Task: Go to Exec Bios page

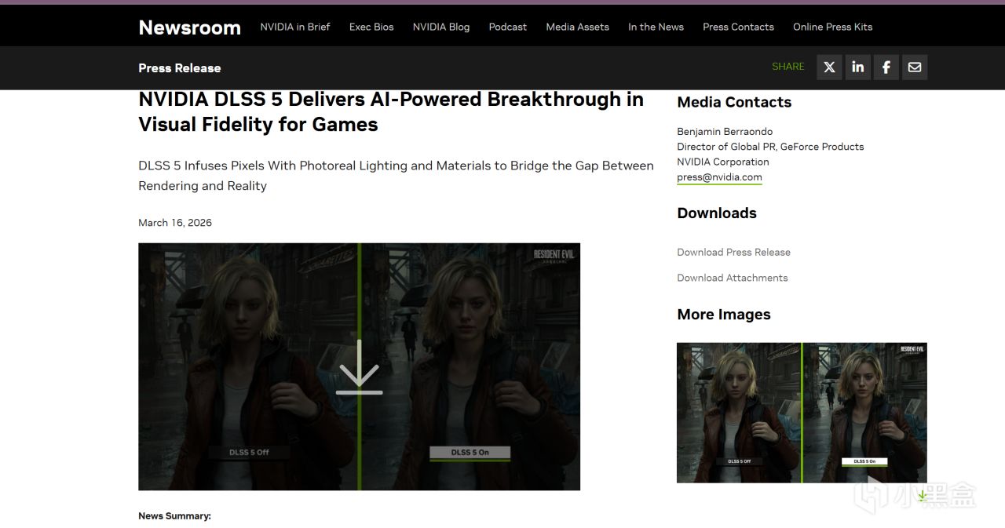Action: (371, 27)
